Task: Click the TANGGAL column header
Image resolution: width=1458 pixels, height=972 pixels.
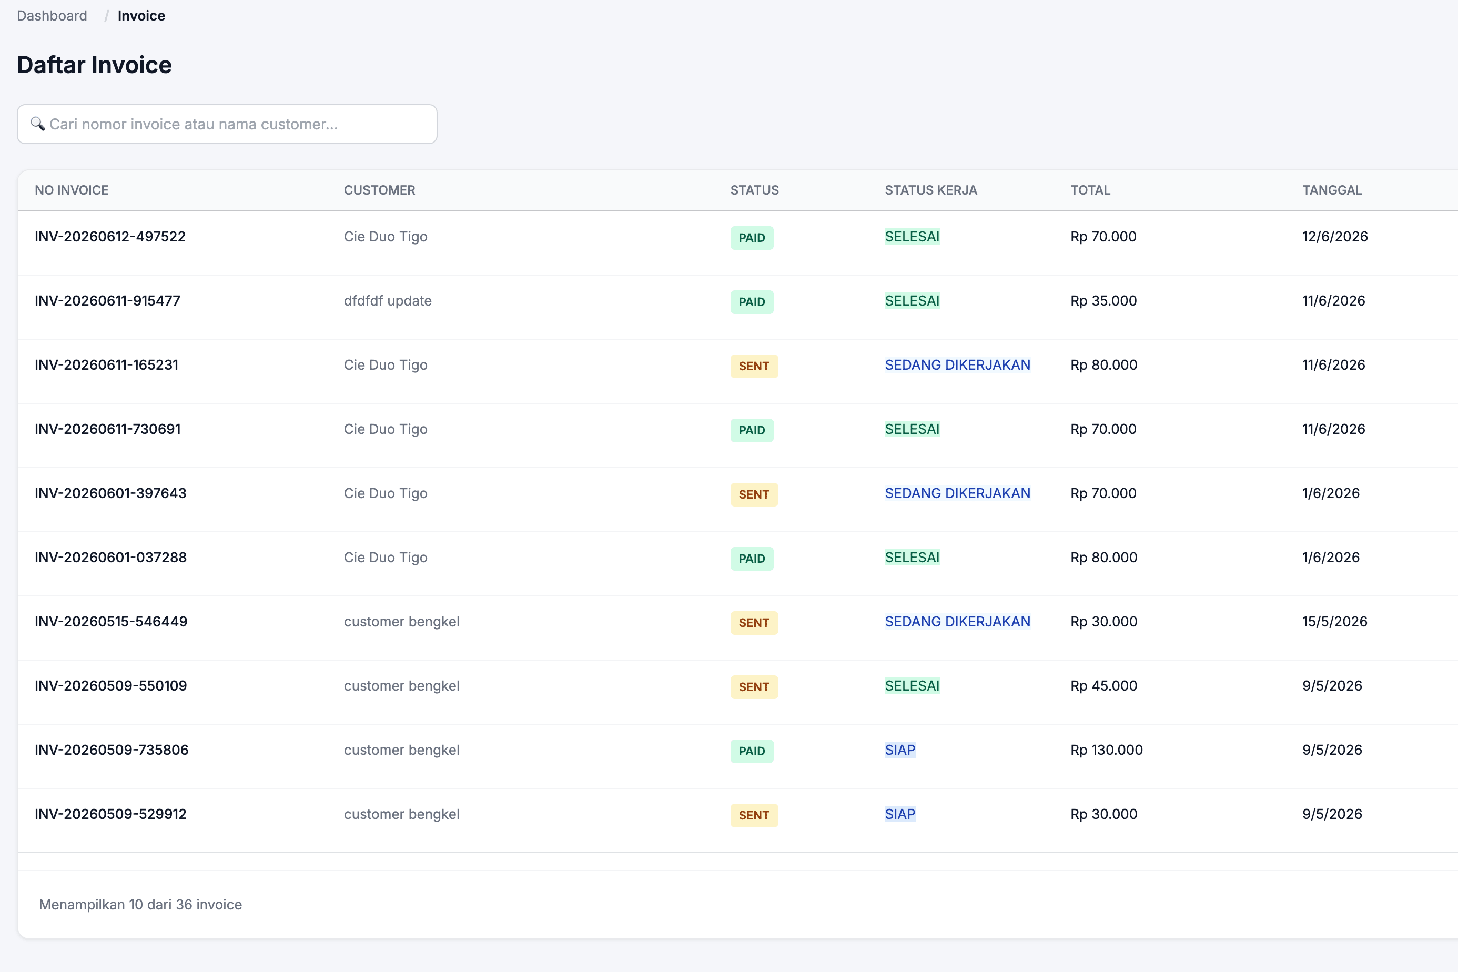Action: click(1332, 190)
